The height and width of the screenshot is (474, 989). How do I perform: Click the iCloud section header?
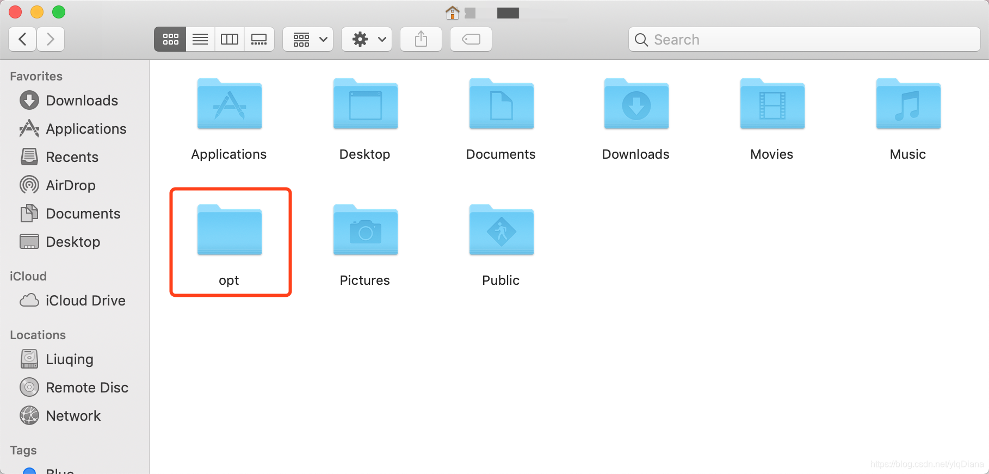coord(28,276)
